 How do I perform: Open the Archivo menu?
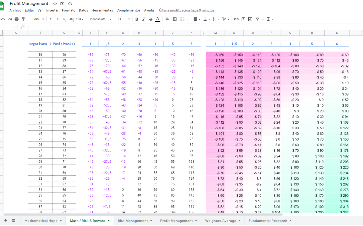(15, 10)
